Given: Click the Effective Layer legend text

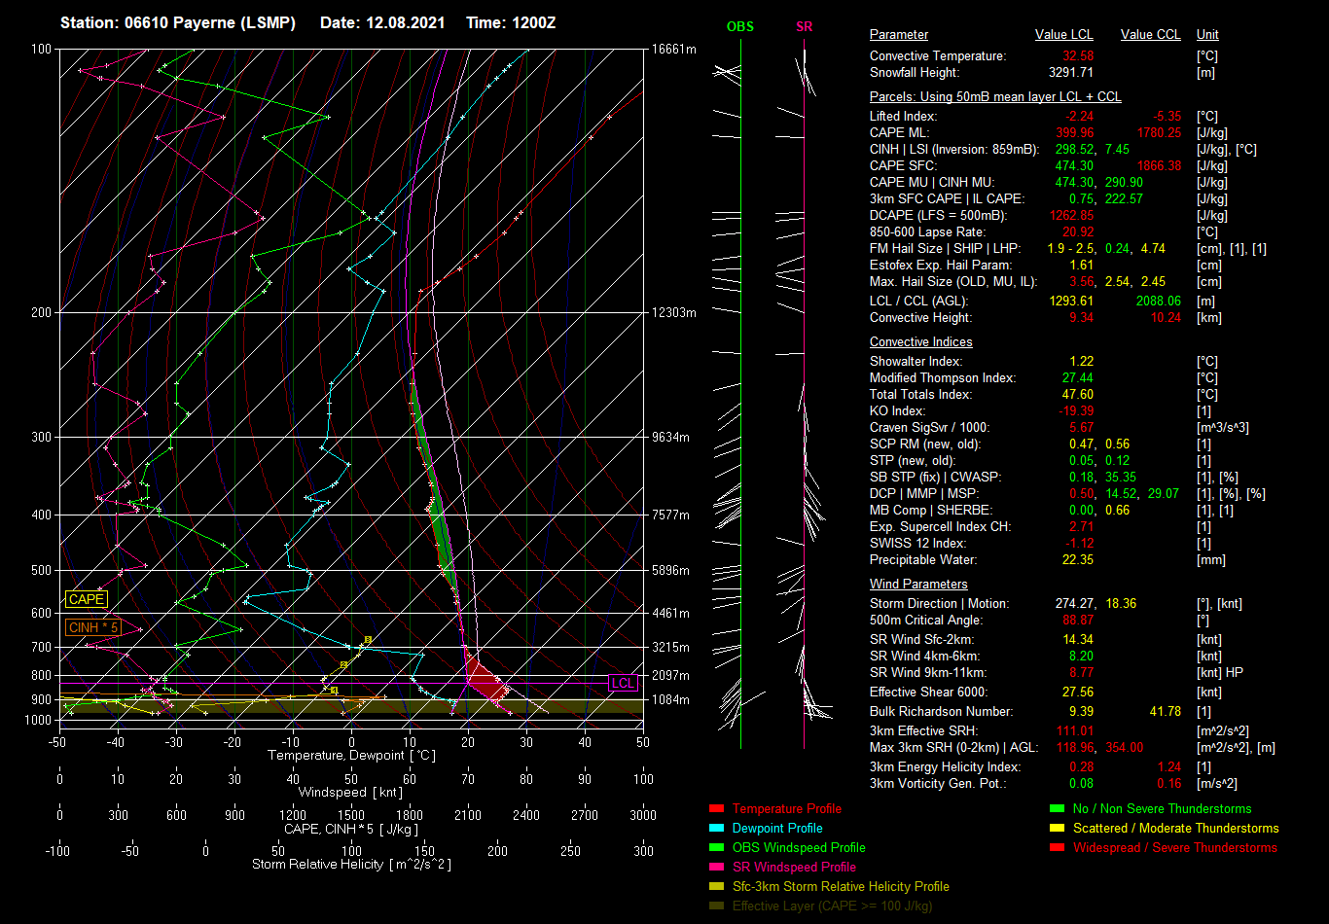Looking at the screenshot, I should click(x=832, y=906).
